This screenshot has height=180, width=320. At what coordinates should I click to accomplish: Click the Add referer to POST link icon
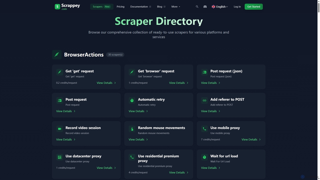[204, 100]
